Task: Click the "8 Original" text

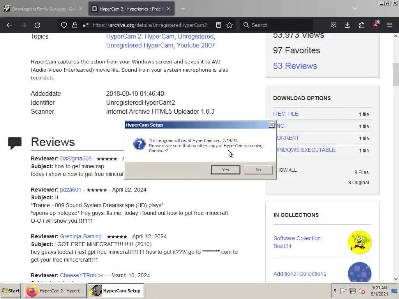Action: 358,183
